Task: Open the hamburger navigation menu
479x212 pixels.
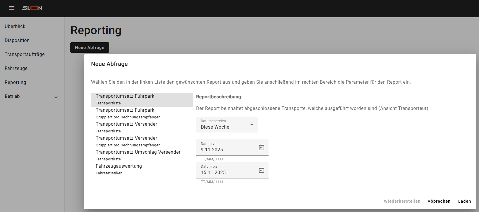Action: (12, 8)
